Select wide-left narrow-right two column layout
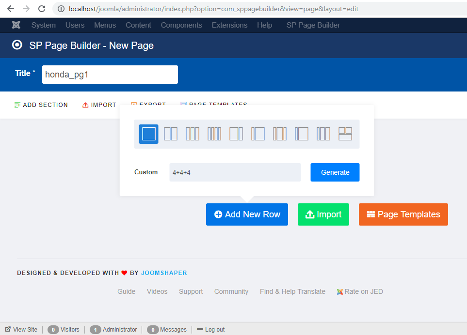The width and height of the screenshot is (467, 335). 236,134
